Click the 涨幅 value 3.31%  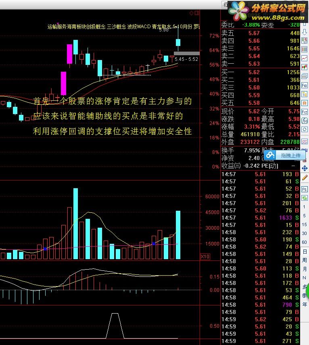(x=252, y=127)
